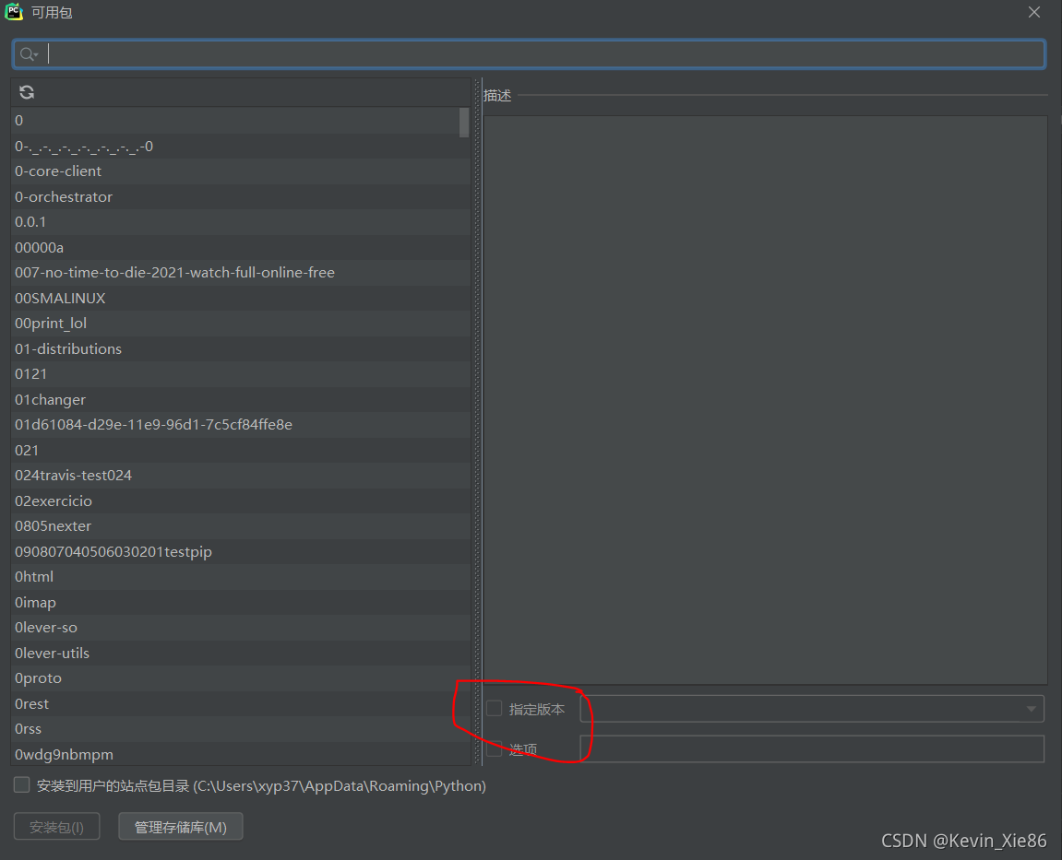This screenshot has width=1062, height=860.
Task: Select the 0html package
Action: click(33, 576)
